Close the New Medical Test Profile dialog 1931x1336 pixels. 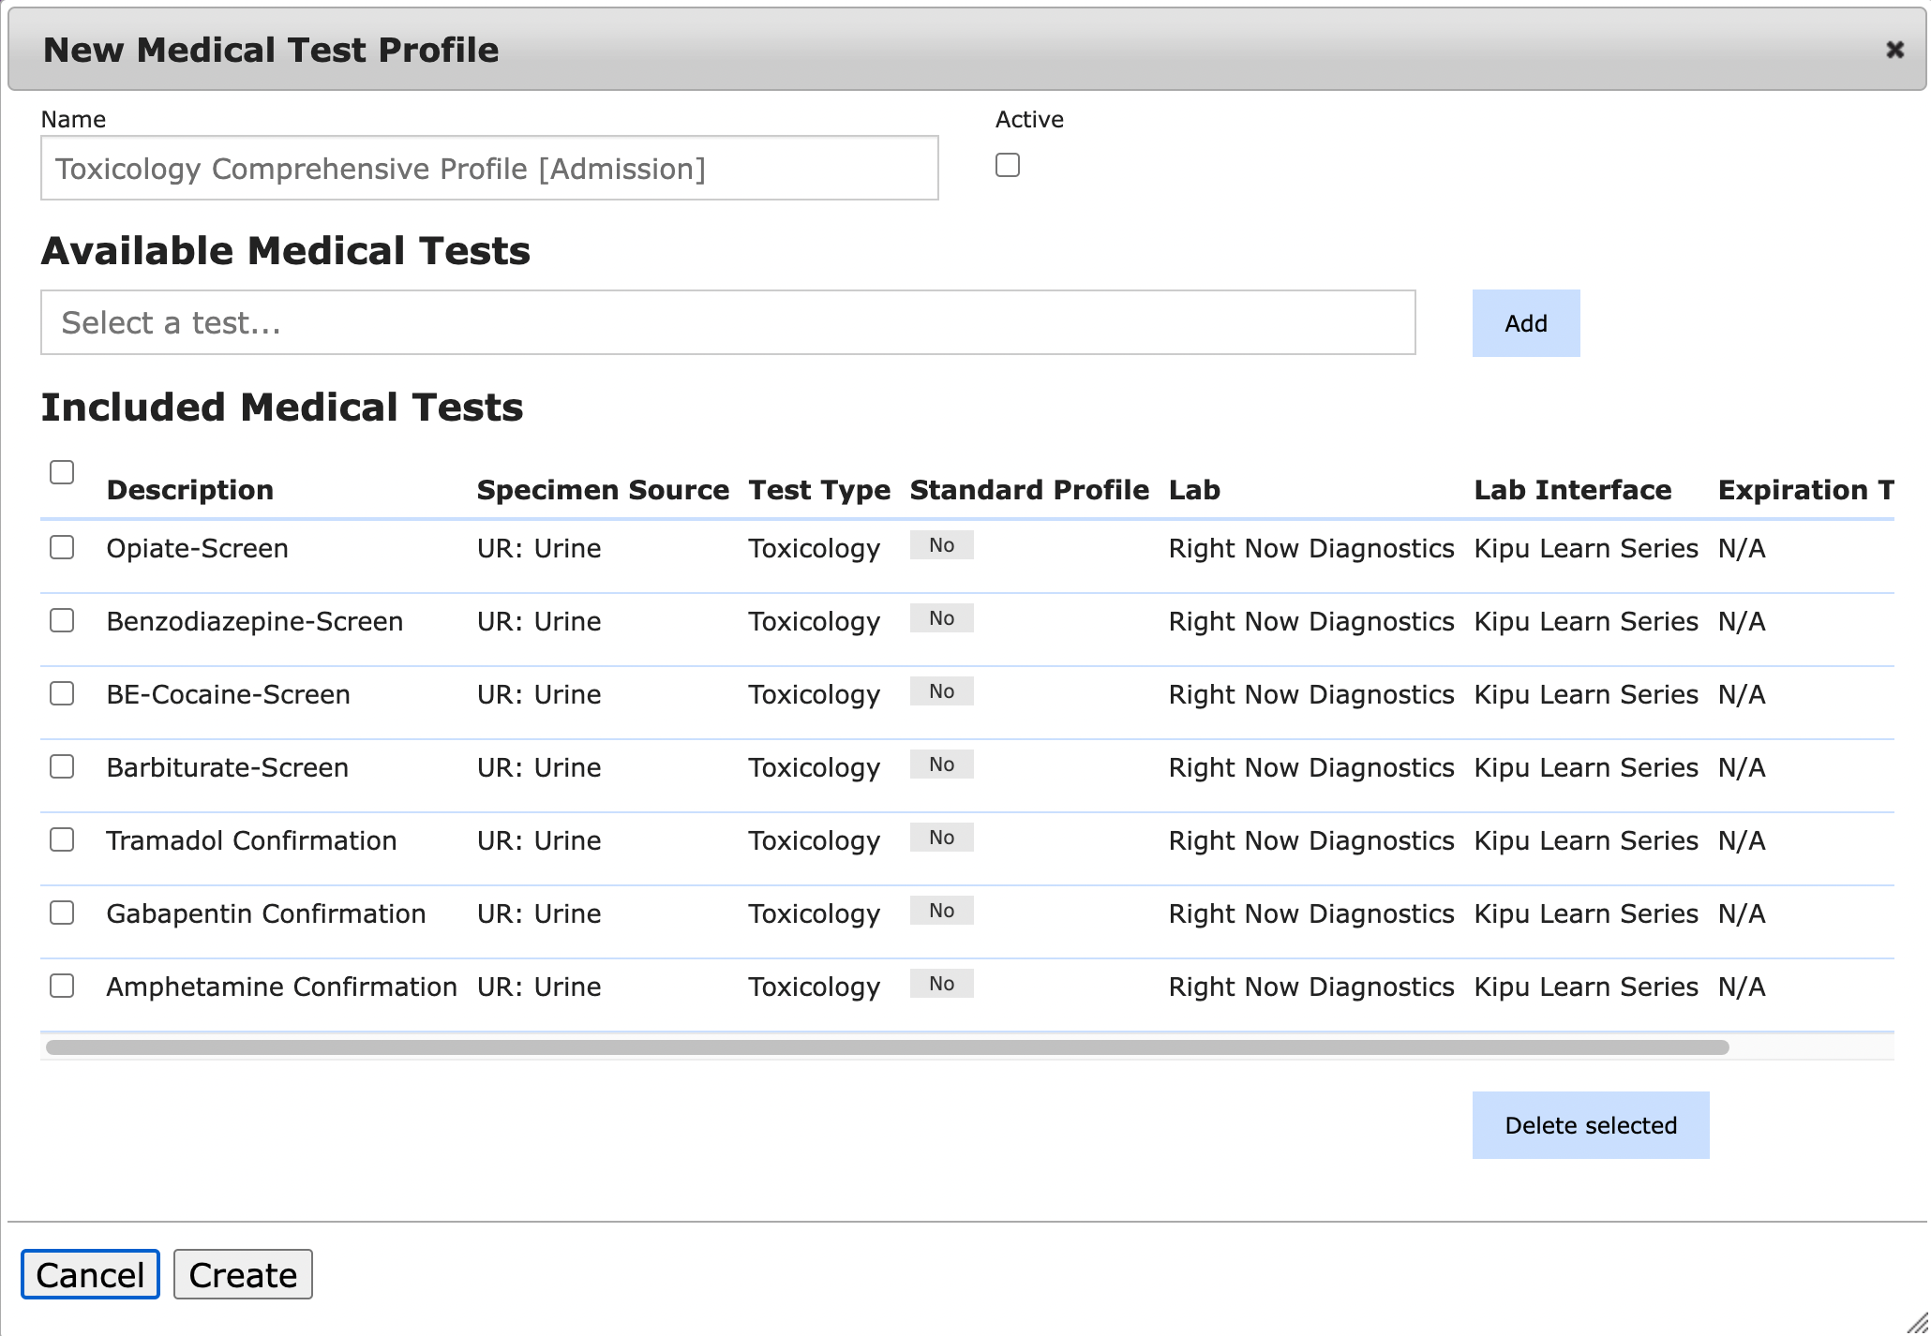click(1894, 50)
